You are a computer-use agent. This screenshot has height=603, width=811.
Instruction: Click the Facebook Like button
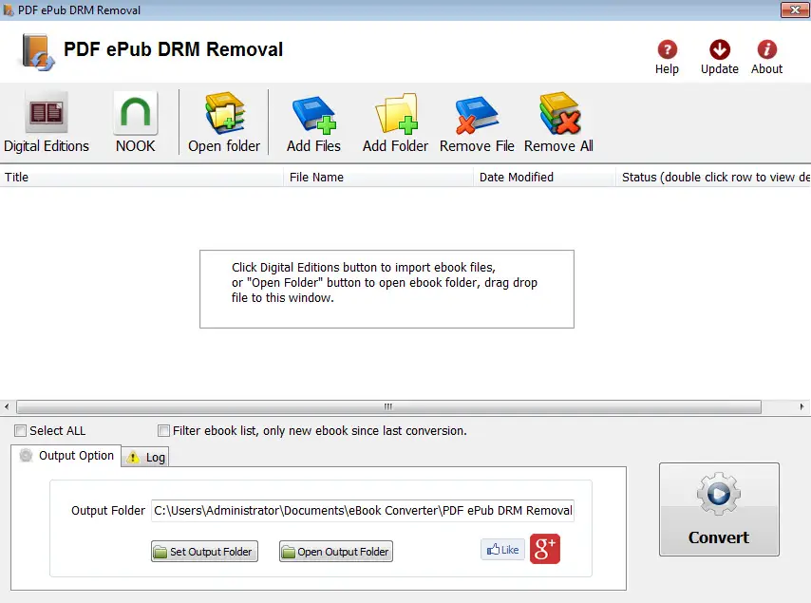coord(502,549)
